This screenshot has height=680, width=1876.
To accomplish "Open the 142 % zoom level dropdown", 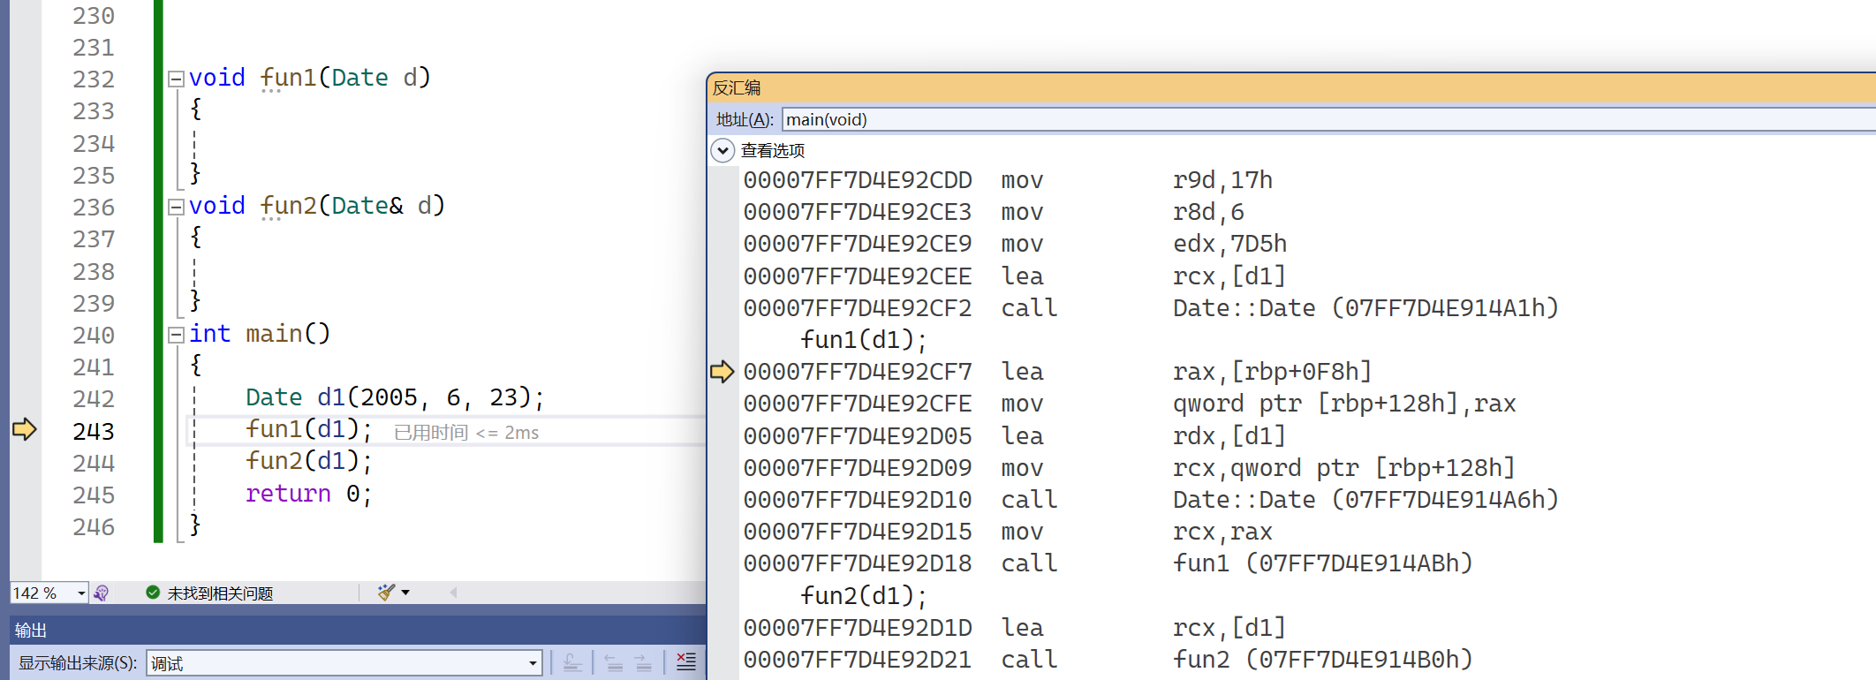I will 81,593.
